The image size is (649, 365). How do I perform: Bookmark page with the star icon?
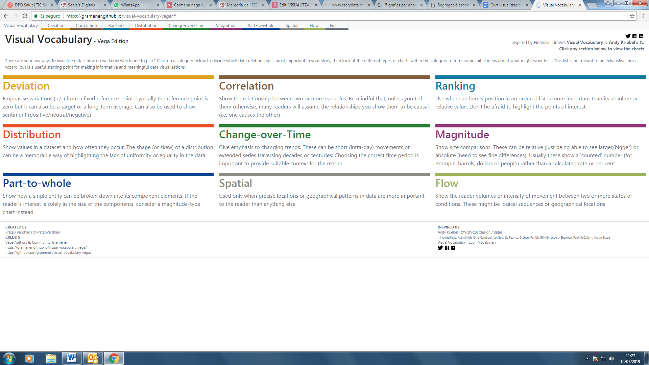click(x=632, y=16)
